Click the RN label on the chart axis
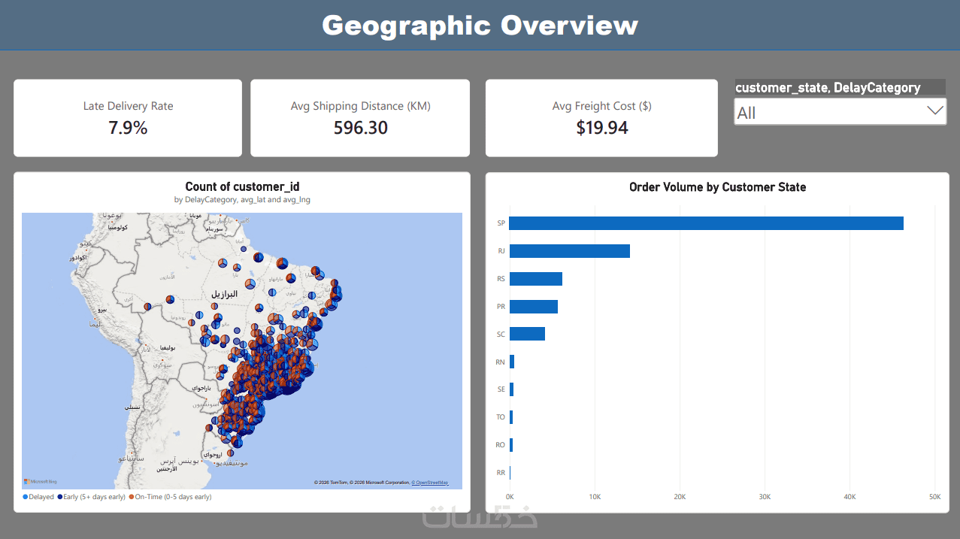Viewport: 960px width, 539px height. 501,362
